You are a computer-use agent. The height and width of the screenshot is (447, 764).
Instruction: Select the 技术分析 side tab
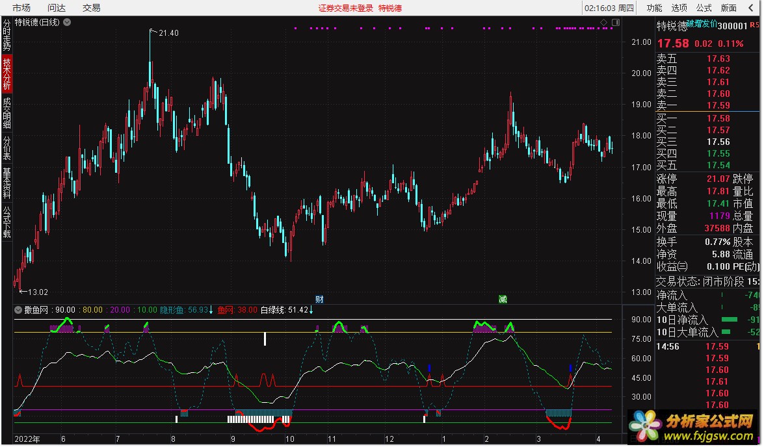[x=7, y=73]
